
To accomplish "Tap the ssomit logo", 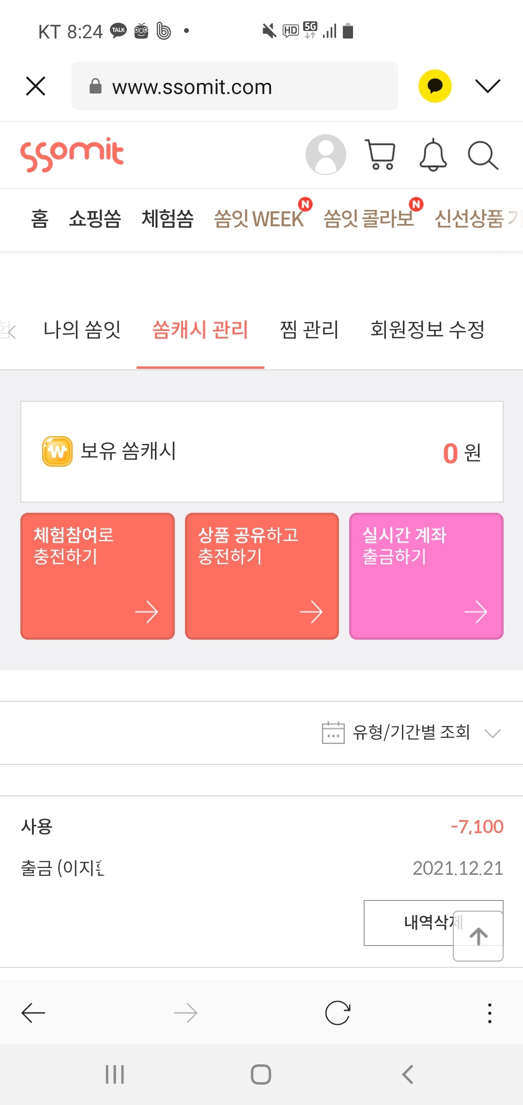I will (x=72, y=155).
